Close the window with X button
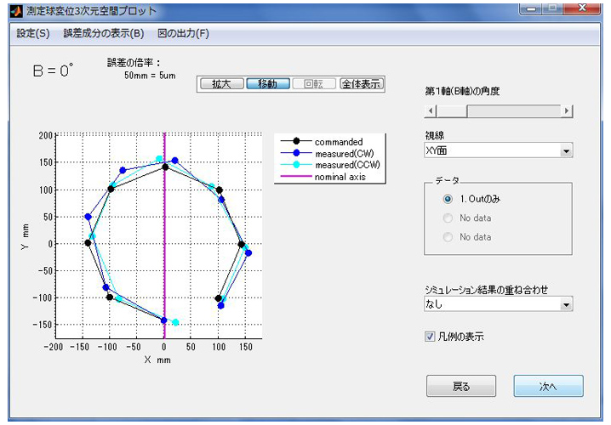 pos(583,8)
